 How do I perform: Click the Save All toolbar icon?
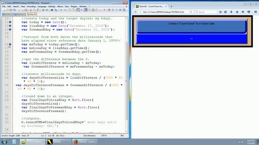point(15,10)
